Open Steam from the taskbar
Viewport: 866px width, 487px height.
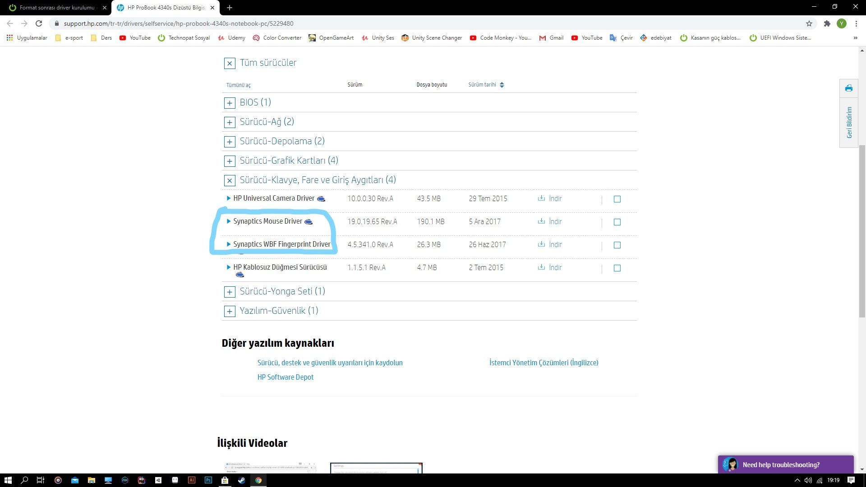[x=242, y=480]
